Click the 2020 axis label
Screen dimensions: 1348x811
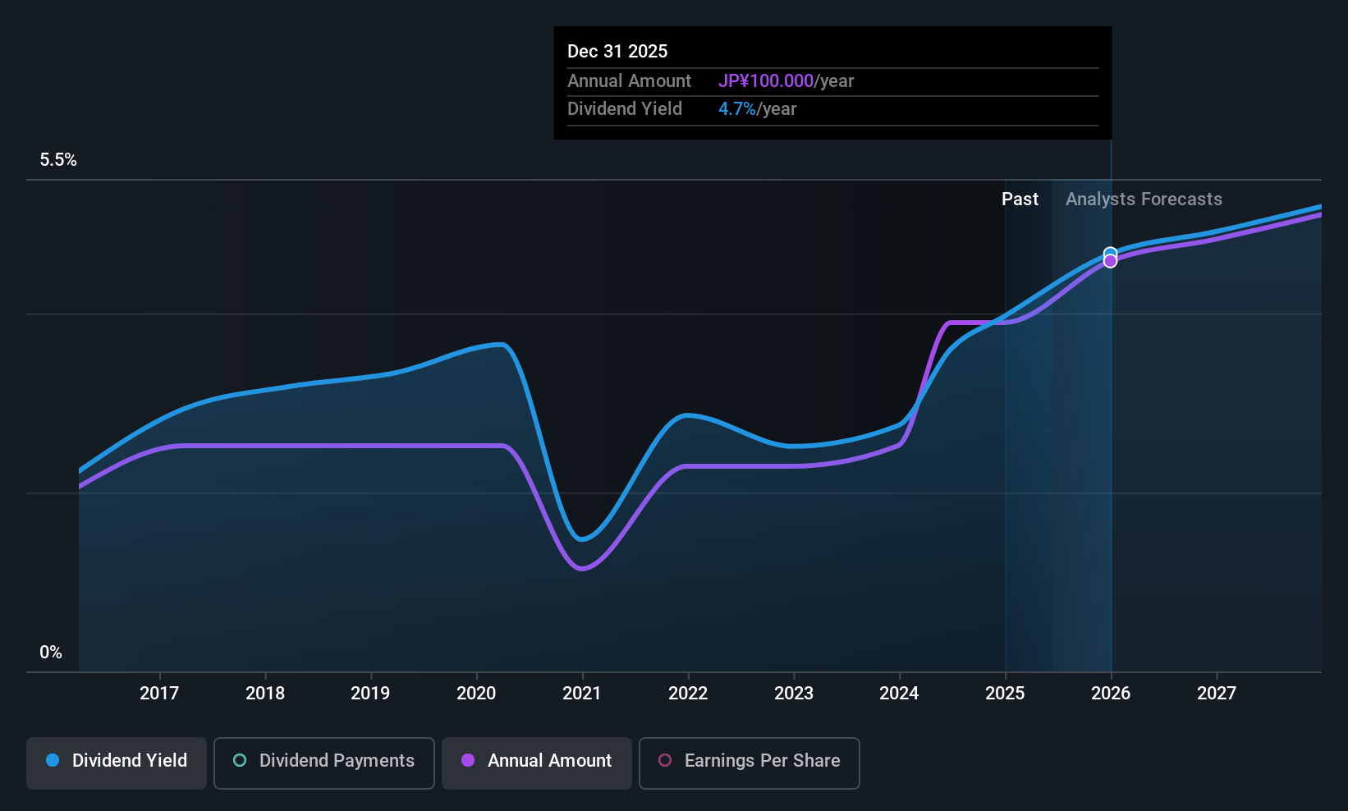(x=476, y=693)
